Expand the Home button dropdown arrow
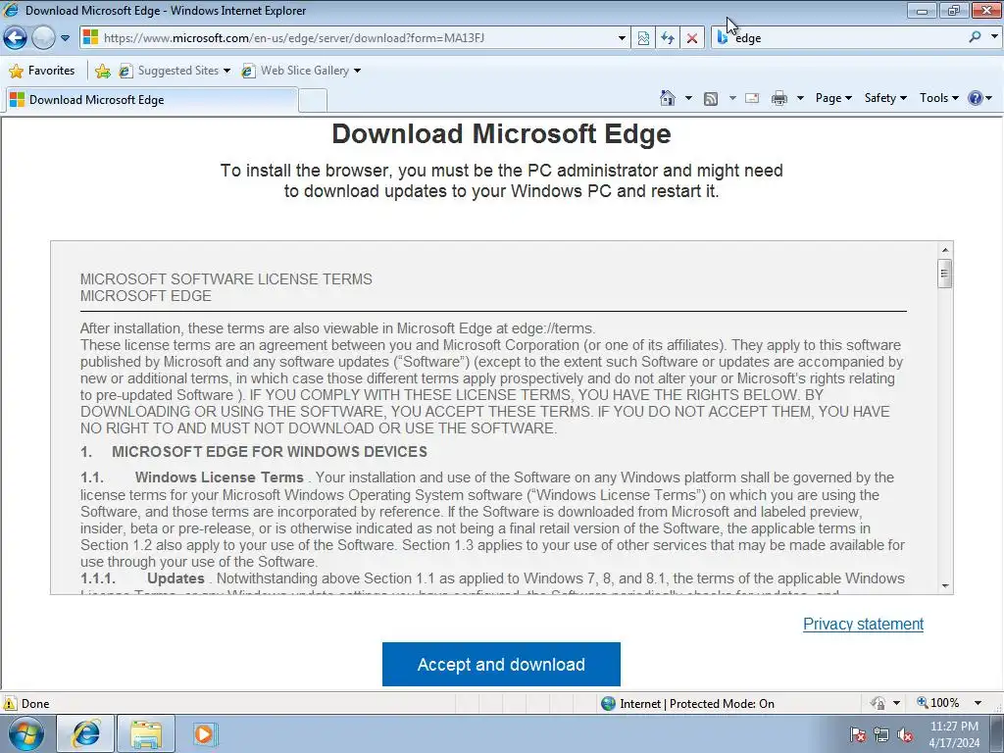 click(x=688, y=98)
